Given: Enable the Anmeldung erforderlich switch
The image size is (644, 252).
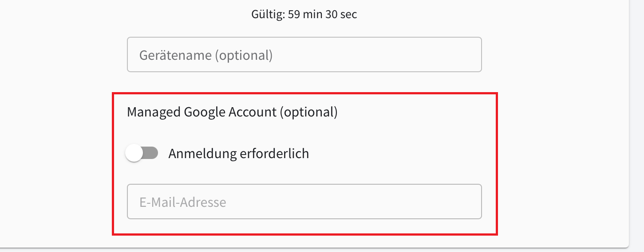Looking at the screenshot, I should tap(142, 154).
